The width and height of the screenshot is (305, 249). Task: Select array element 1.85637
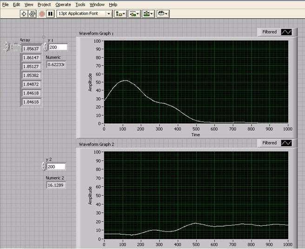(31, 49)
